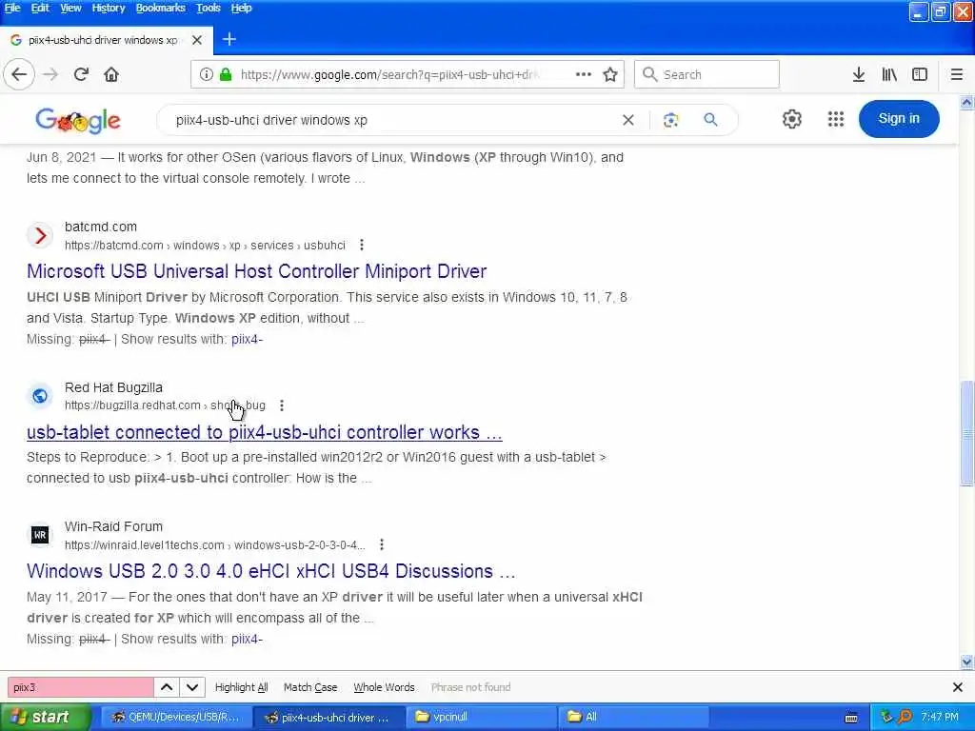The width and height of the screenshot is (975, 731).
Task: Click the Red Hat Bugzilla globe favicon
Action: [40, 396]
